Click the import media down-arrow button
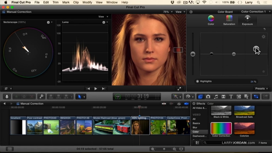 [7, 97]
